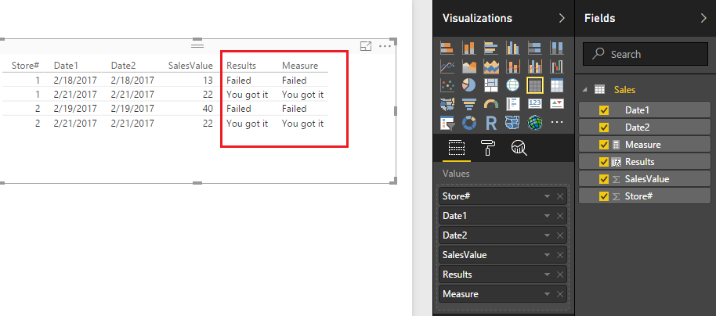Collapse the Visualizations pane chevron

click(x=562, y=18)
